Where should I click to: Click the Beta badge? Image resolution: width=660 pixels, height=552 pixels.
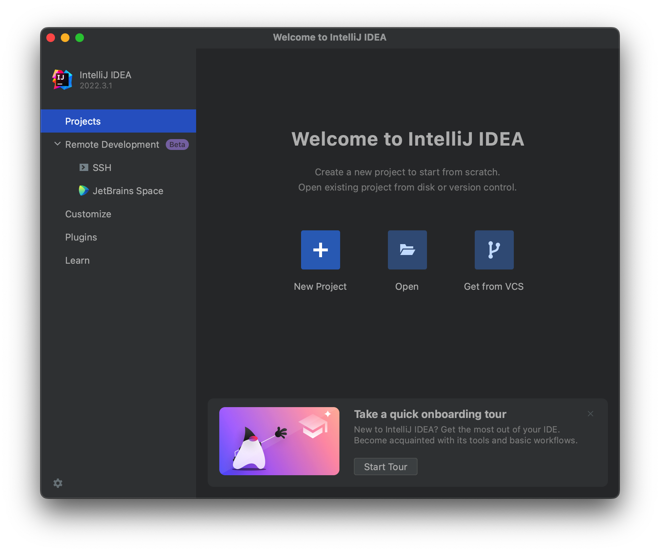pyautogui.click(x=177, y=145)
